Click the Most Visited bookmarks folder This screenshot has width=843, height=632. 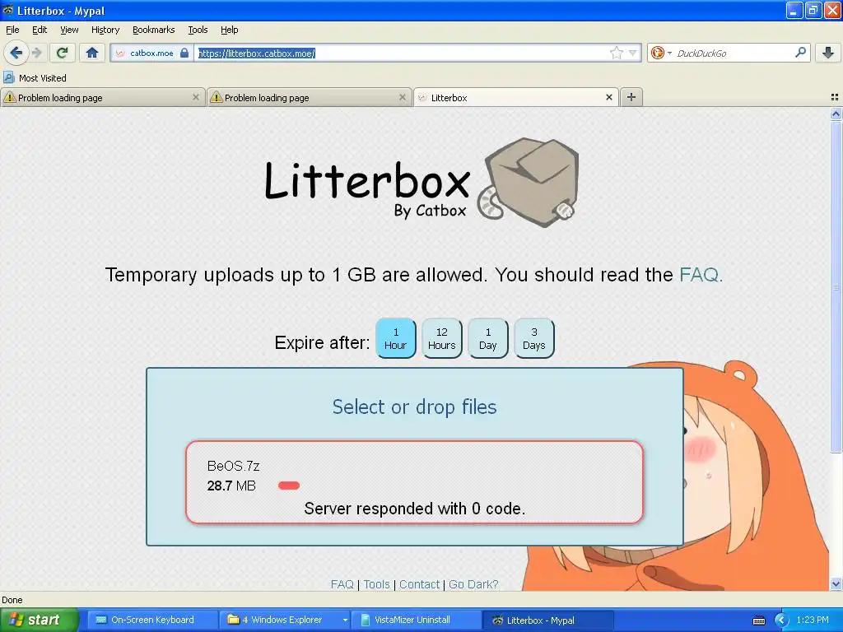coord(35,78)
